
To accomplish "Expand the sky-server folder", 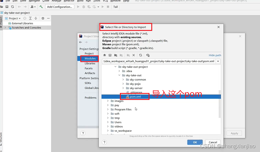I will click(x=123, y=88).
